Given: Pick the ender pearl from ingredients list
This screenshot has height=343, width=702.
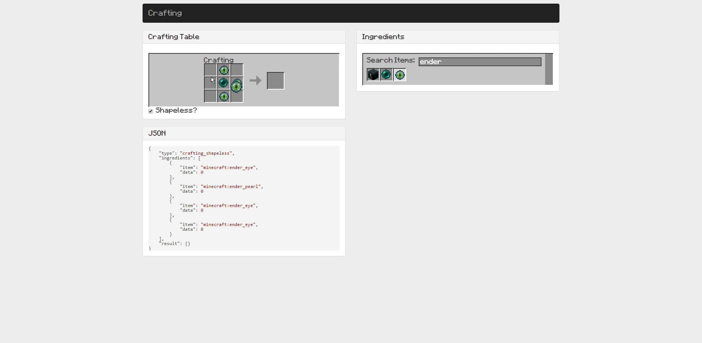Looking at the screenshot, I should pyautogui.click(x=386, y=75).
